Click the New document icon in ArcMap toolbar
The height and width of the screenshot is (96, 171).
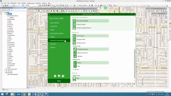click(x=2, y=5)
